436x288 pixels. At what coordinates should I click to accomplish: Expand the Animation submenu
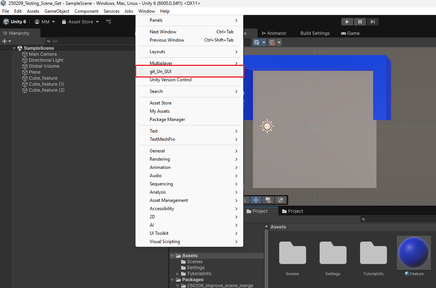[x=189, y=167]
